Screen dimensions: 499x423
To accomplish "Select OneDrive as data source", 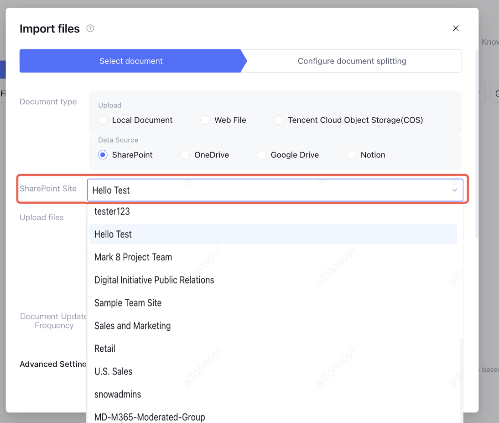I will [x=185, y=155].
